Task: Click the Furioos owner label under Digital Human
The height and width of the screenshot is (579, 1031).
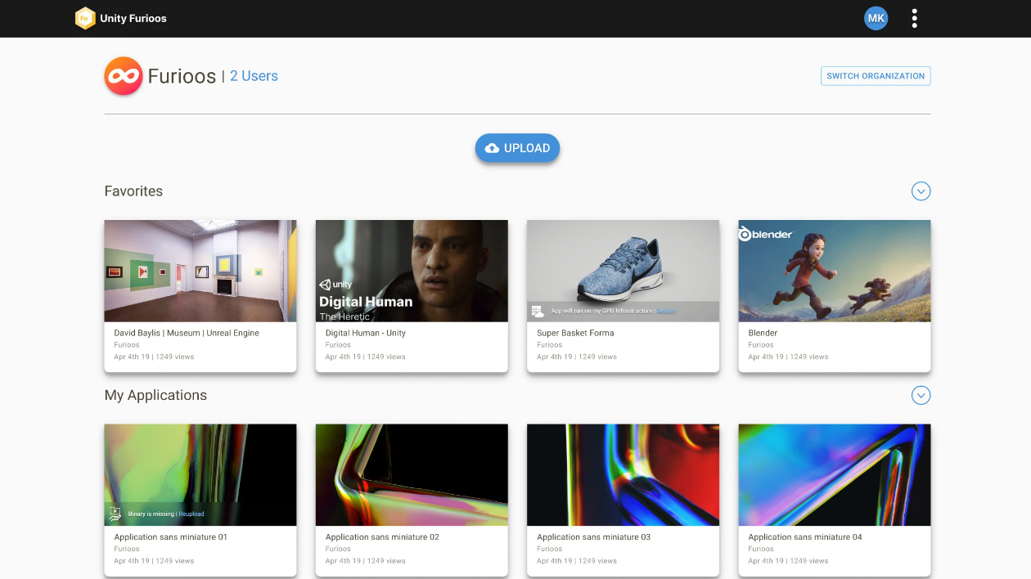Action: click(x=338, y=345)
